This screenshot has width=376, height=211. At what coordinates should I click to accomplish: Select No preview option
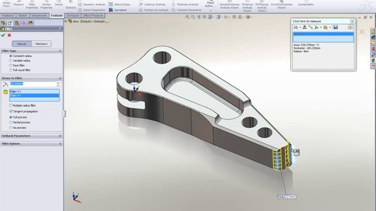tap(18, 128)
